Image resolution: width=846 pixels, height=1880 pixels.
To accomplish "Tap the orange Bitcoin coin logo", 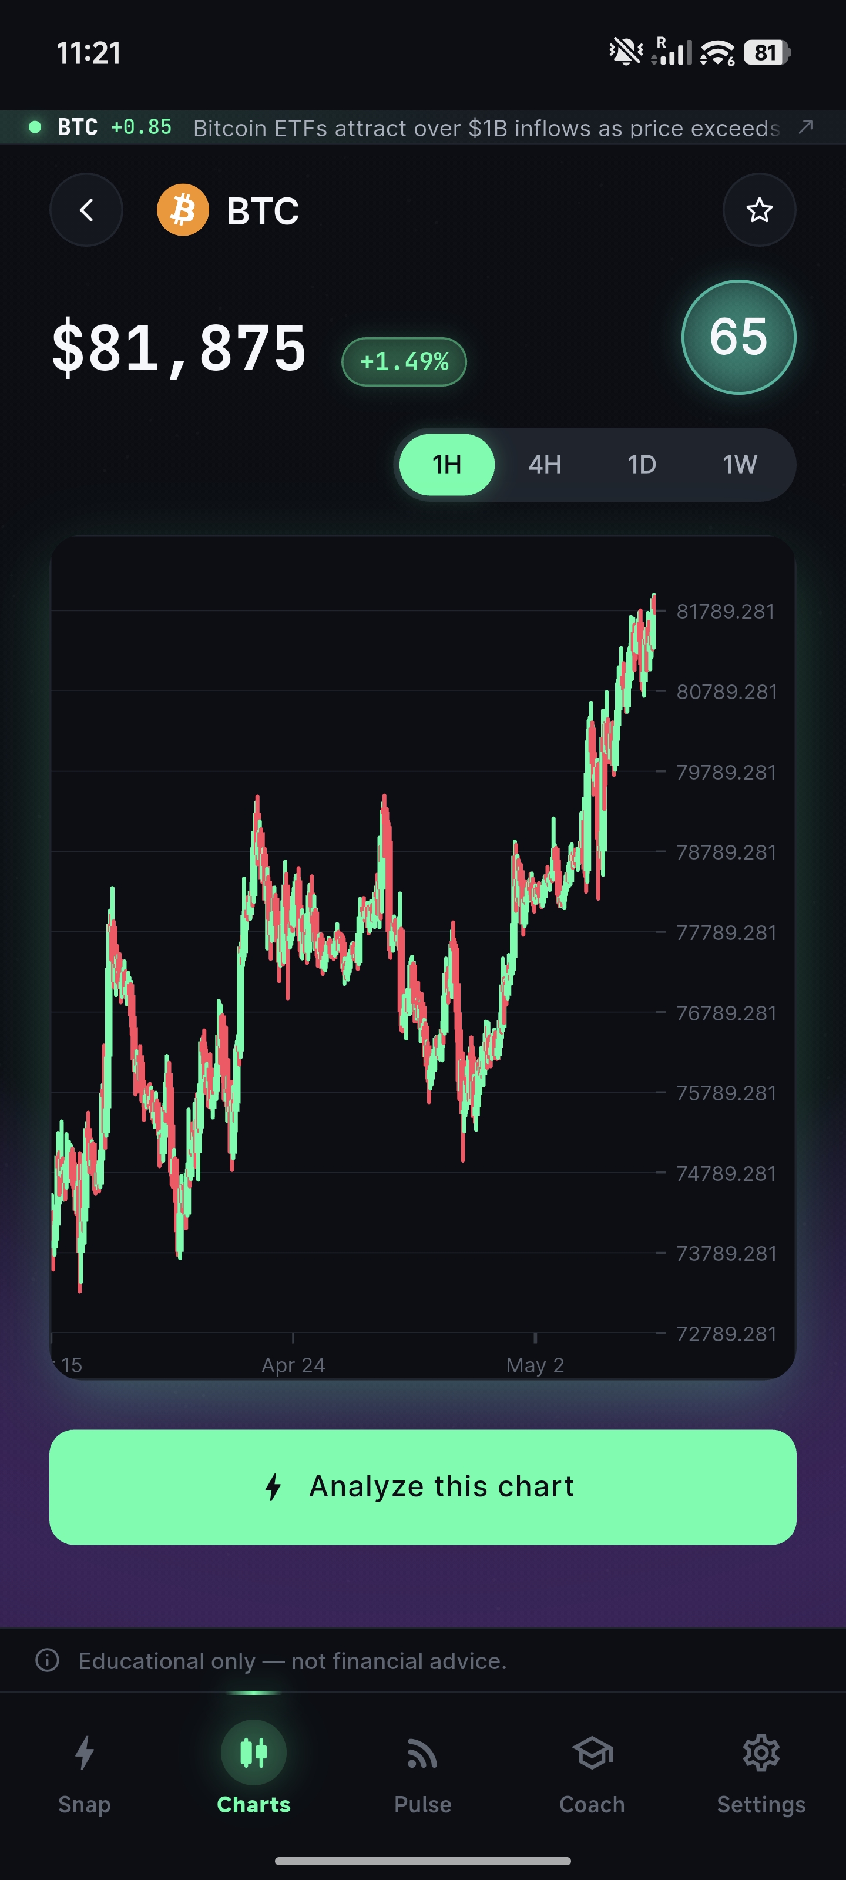I will click(183, 210).
